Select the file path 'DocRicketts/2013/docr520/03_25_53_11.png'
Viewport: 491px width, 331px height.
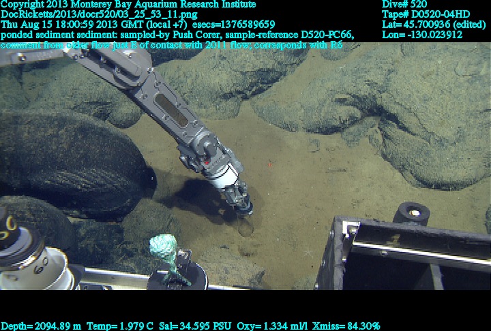point(100,14)
